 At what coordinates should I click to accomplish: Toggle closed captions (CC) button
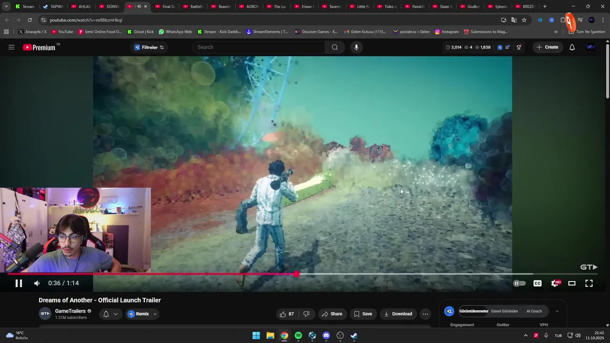click(537, 283)
